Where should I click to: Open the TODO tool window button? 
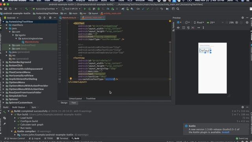tap(48, 138)
